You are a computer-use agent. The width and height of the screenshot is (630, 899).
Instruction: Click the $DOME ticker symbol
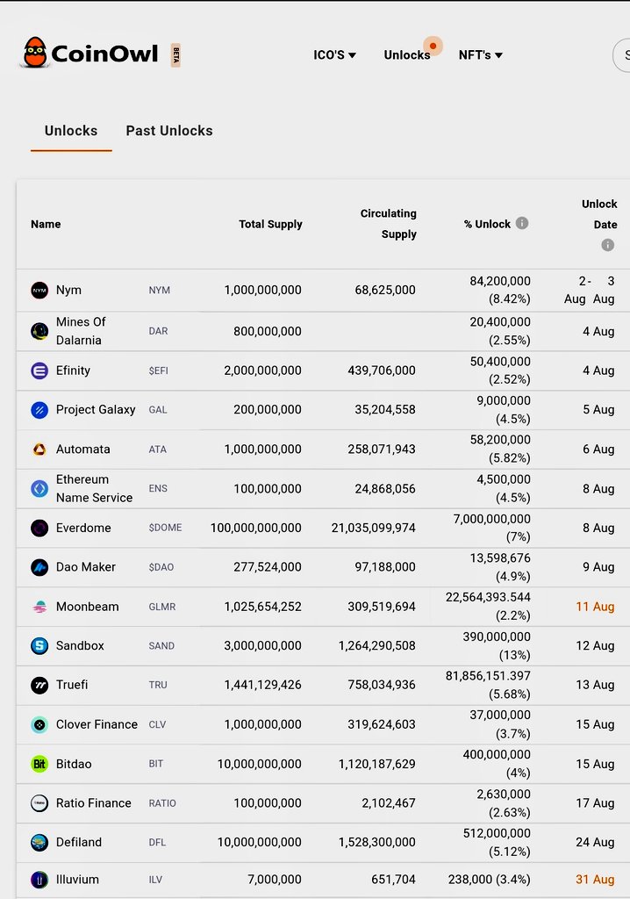click(165, 528)
